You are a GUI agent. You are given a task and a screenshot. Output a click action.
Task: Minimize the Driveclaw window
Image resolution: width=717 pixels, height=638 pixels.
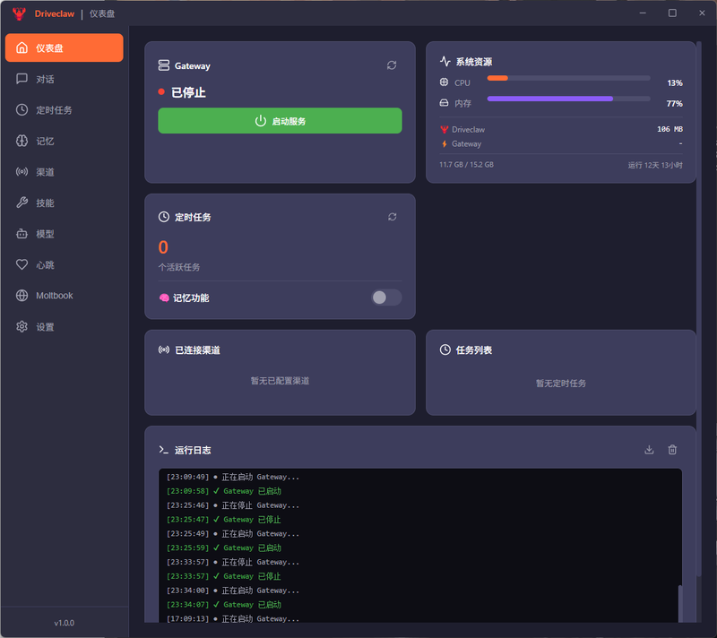point(643,13)
